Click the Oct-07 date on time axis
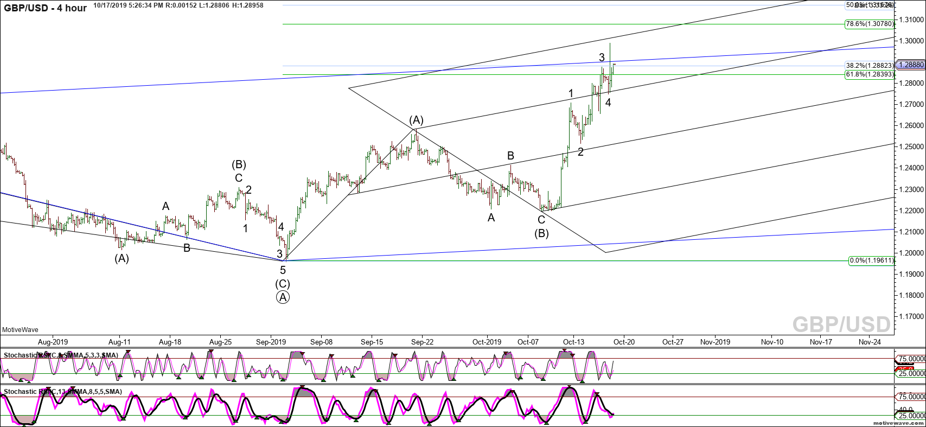Screen dimensions: 926x427 pyautogui.click(x=528, y=342)
